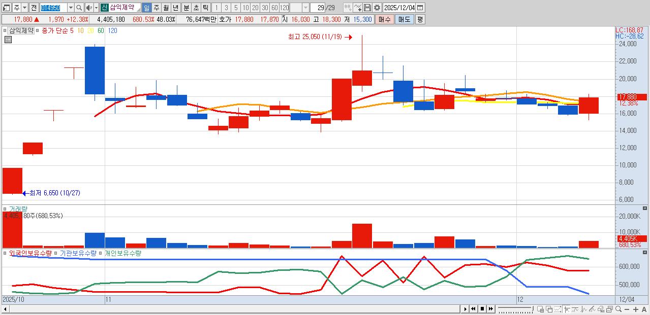Click the 평 button next to 매도
Viewport: 650px width, 315px height.
(420, 19)
